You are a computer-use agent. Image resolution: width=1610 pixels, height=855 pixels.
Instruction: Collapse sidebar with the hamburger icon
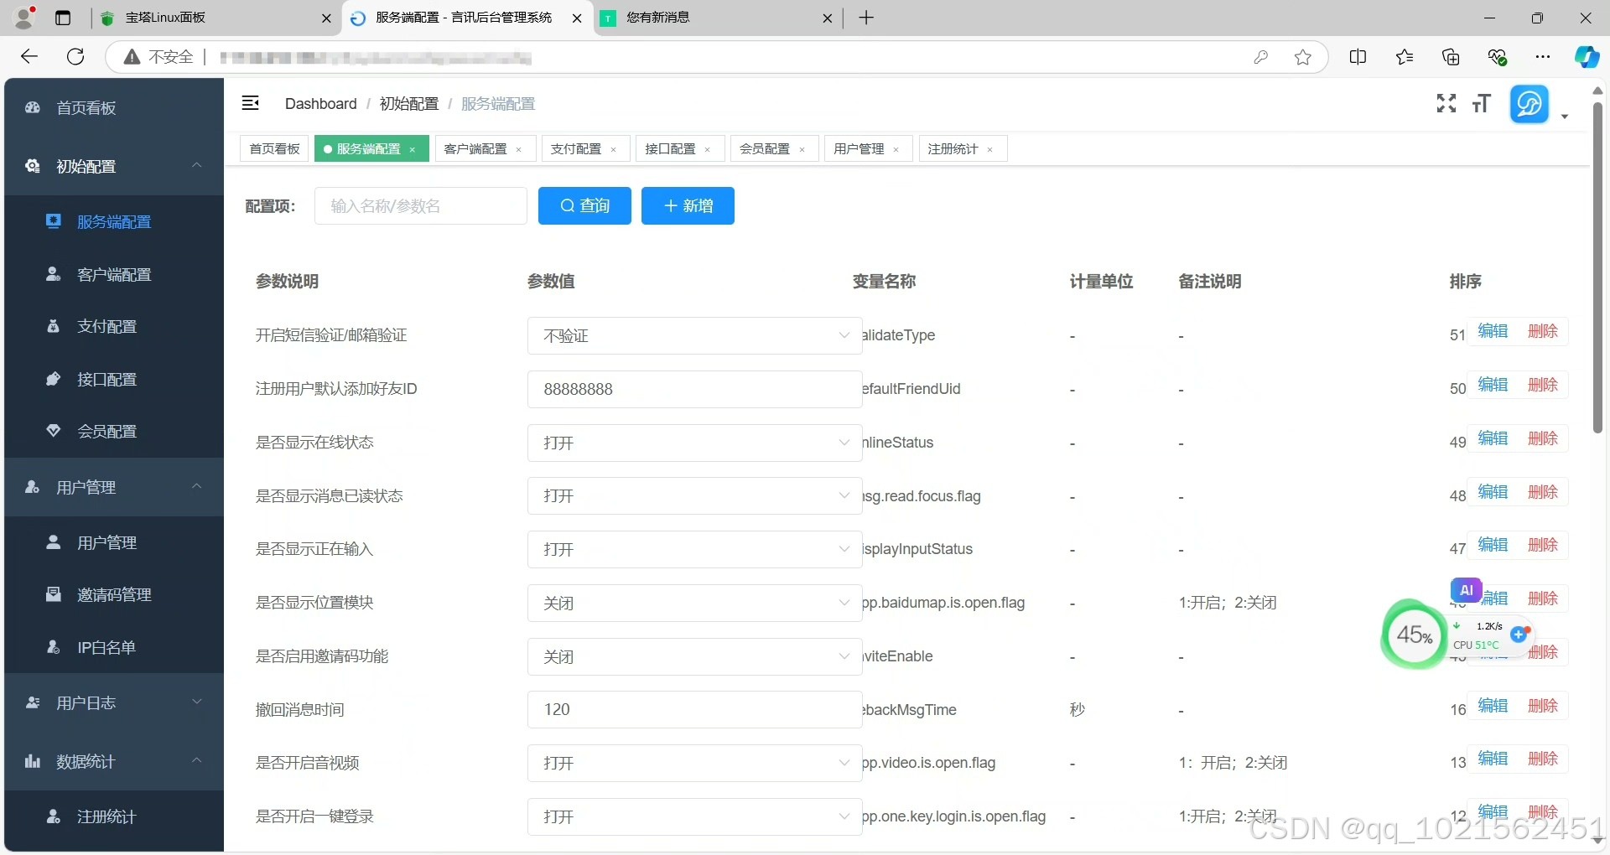pos(250,103)
